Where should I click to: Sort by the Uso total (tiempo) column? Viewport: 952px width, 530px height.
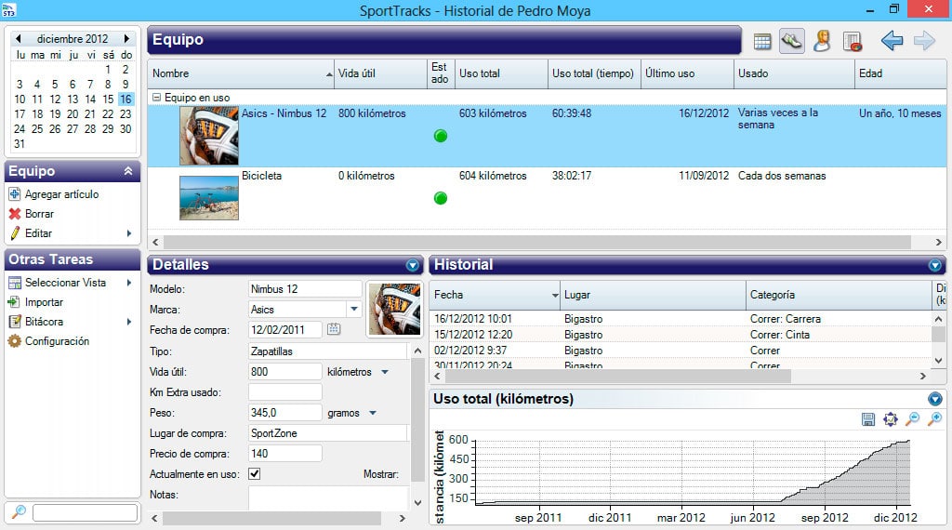pyautogui.click(x=594, y=73)
